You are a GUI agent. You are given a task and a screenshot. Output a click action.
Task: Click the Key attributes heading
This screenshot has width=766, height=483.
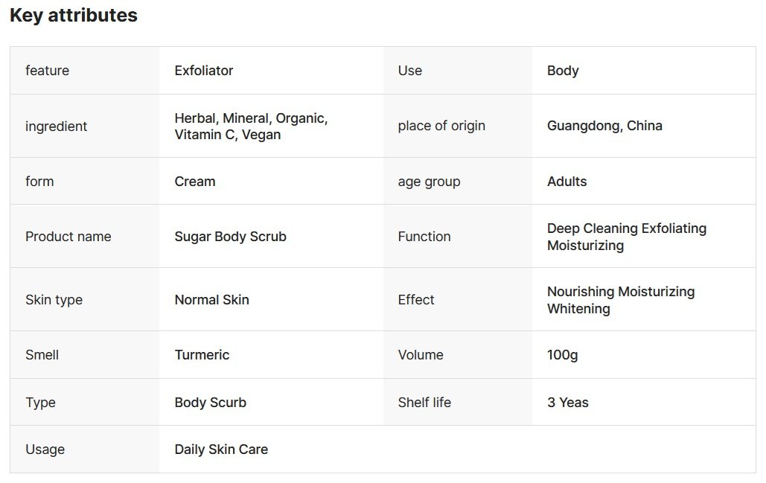74,16
